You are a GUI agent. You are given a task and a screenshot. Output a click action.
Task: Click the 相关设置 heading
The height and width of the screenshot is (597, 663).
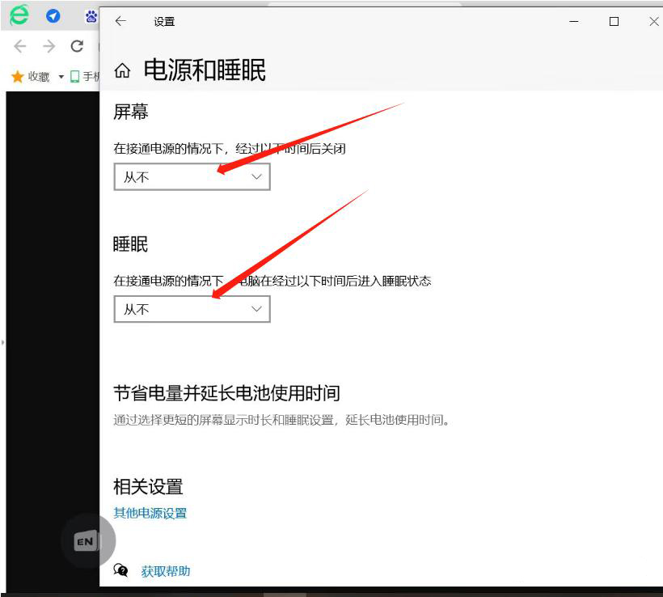tap(148, 487)
